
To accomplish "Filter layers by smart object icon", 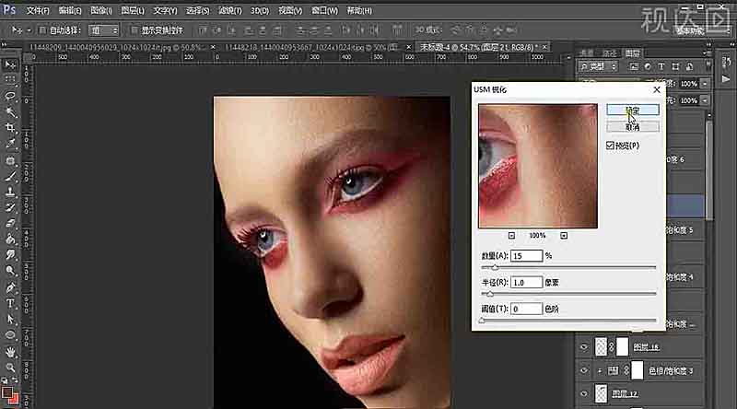I will point(689,66).
